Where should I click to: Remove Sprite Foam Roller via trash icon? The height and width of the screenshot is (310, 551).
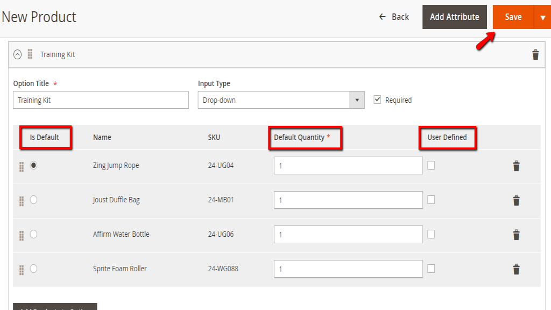[x=516, y=269]
